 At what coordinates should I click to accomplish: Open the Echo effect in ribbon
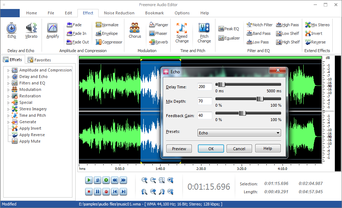11,31
